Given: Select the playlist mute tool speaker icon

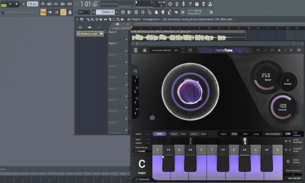Looking at the screenshot, I should point(101,19).
